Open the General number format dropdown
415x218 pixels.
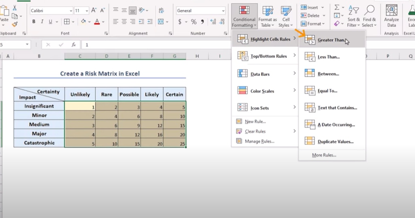tap(223, 11)
